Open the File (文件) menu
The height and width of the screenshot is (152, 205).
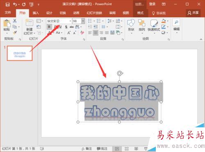pos(8,13)
